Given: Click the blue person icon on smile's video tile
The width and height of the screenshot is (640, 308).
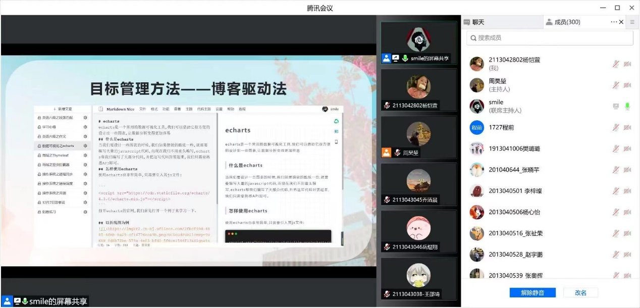Looking at the screenshot, I should tap(386, 58).
